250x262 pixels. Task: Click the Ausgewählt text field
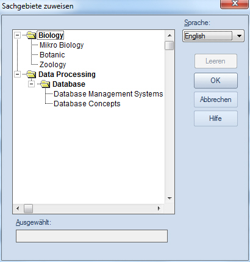coord(91,236)
